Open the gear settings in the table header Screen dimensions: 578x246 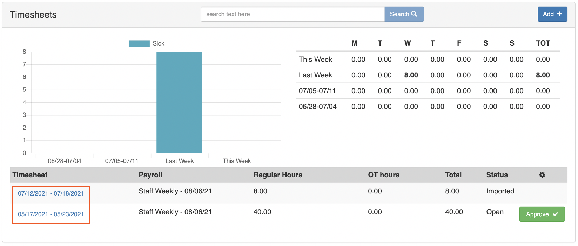[542, 175]
